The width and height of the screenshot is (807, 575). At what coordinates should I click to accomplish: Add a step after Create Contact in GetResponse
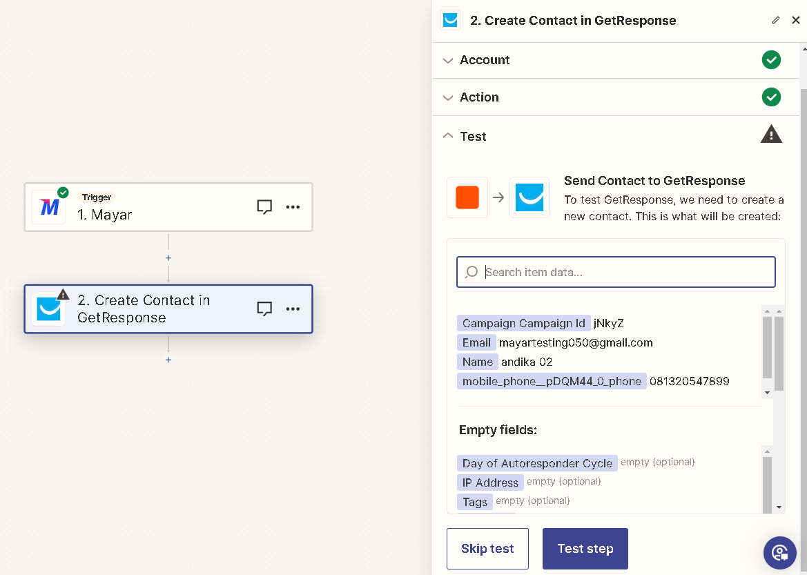coord(168,360)
